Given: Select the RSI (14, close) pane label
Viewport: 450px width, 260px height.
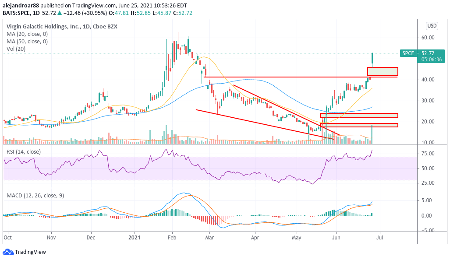Looking at the screenshot, I should (x=24, y=152).
